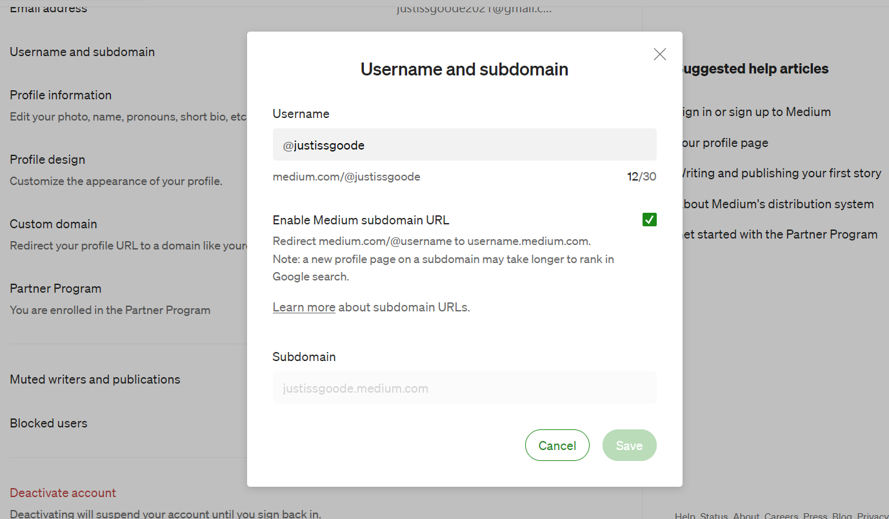The height and width of the screenshot is (519, 889).
Task: Open the Blog footer link
Action: [x=842, y=516]
